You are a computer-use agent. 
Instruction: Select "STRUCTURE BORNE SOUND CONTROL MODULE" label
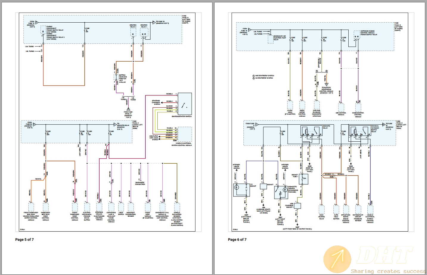(x=346, y=218)
